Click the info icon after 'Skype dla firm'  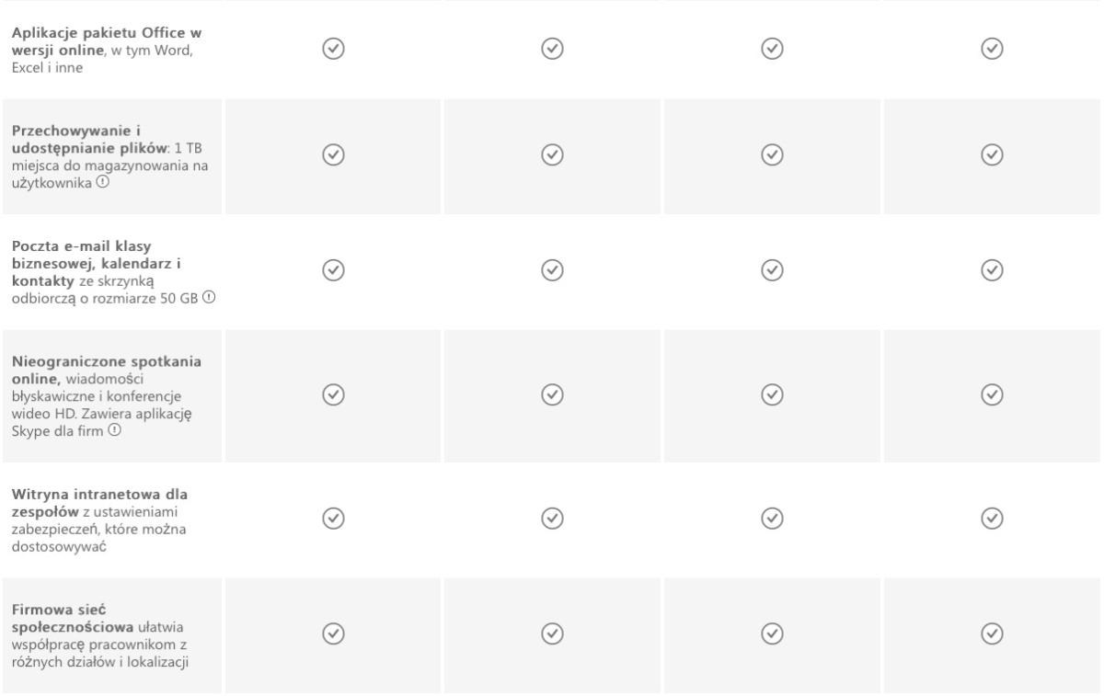pos(113,428)
